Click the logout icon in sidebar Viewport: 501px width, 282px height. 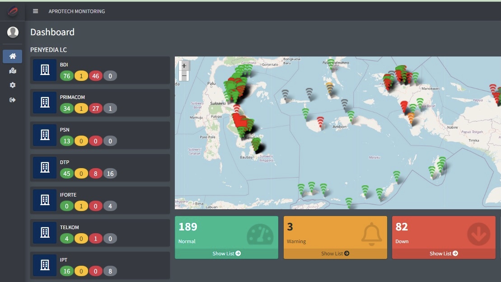tap(13, 100)
